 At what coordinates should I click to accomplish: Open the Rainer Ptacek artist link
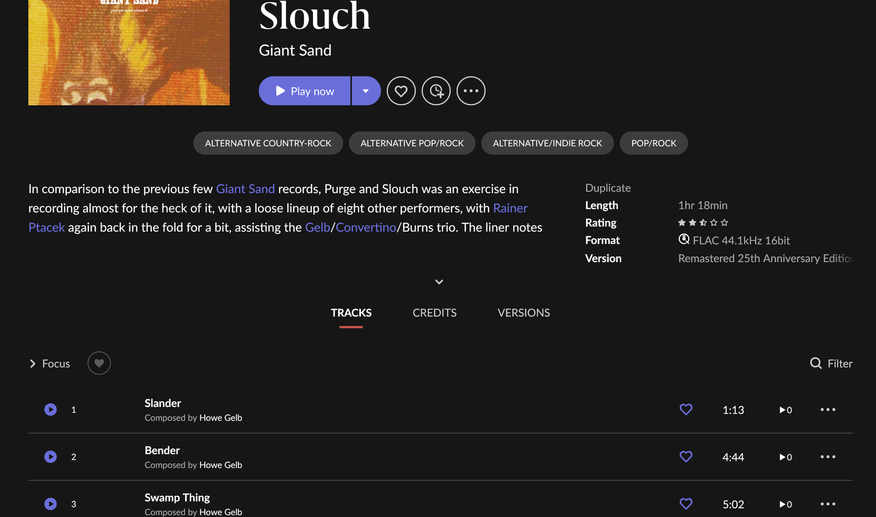(510, 208)
